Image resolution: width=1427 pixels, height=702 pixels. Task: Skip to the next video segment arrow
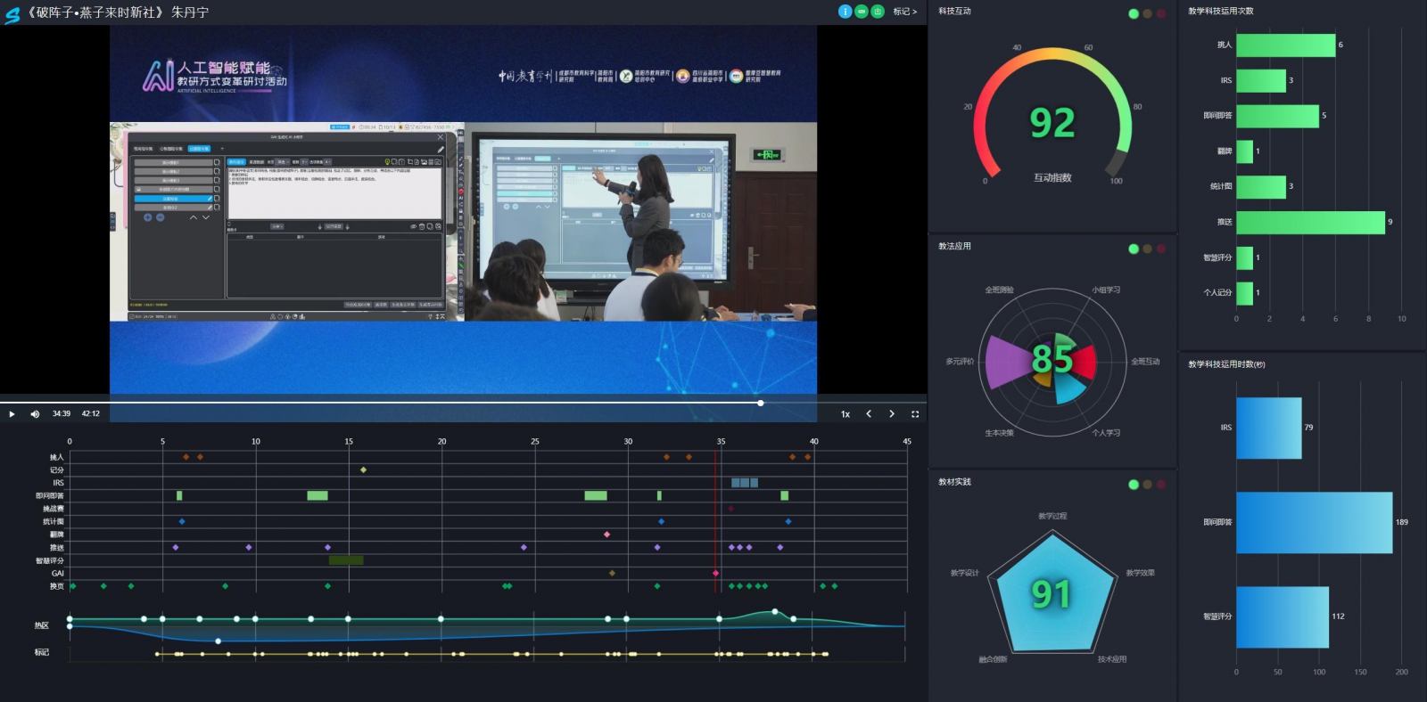coord(891,414)
